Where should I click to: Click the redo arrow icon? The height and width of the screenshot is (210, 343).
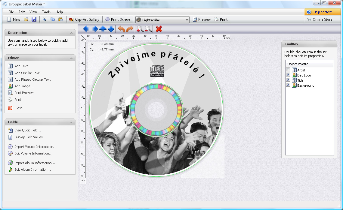(x=130, y=29)
